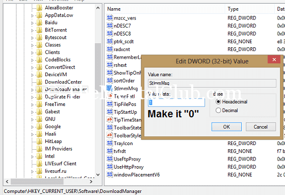The image size is (285, 195).
Task: Select the UseFtpProxy value icon
Action: 110,159
